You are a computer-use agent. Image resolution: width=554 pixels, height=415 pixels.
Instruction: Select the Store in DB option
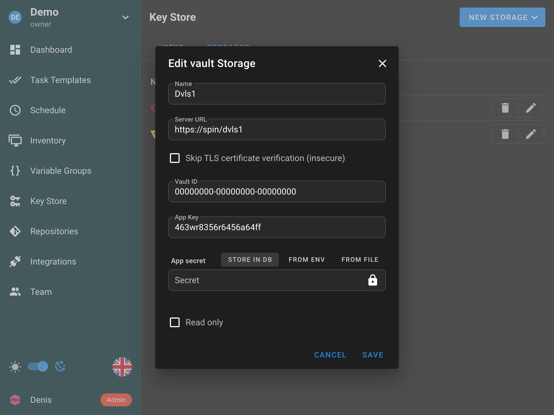250,260
